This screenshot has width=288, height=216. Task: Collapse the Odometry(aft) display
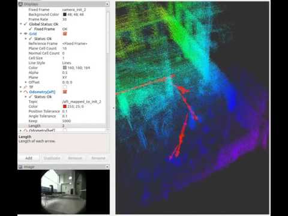coord(21,92)
